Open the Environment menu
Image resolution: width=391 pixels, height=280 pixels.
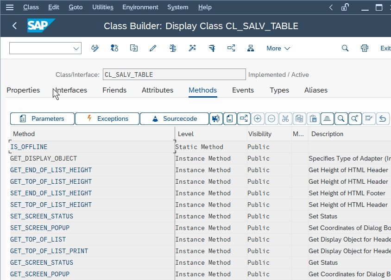(x=140, y=7)
